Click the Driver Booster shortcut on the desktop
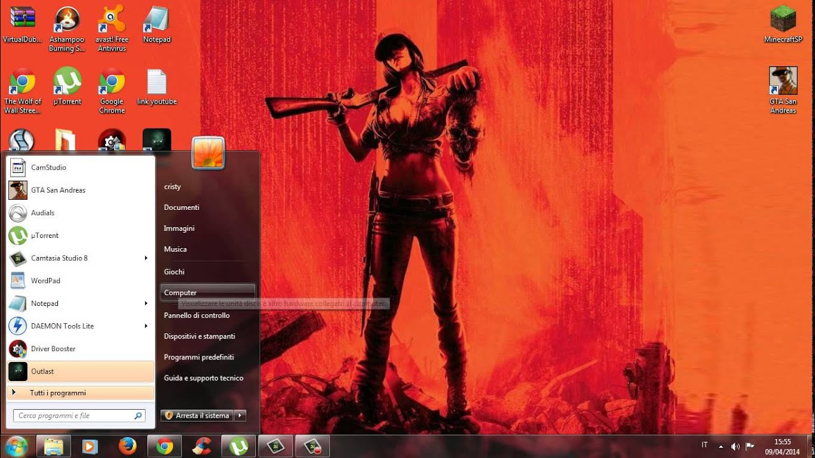 click(111, 140)
